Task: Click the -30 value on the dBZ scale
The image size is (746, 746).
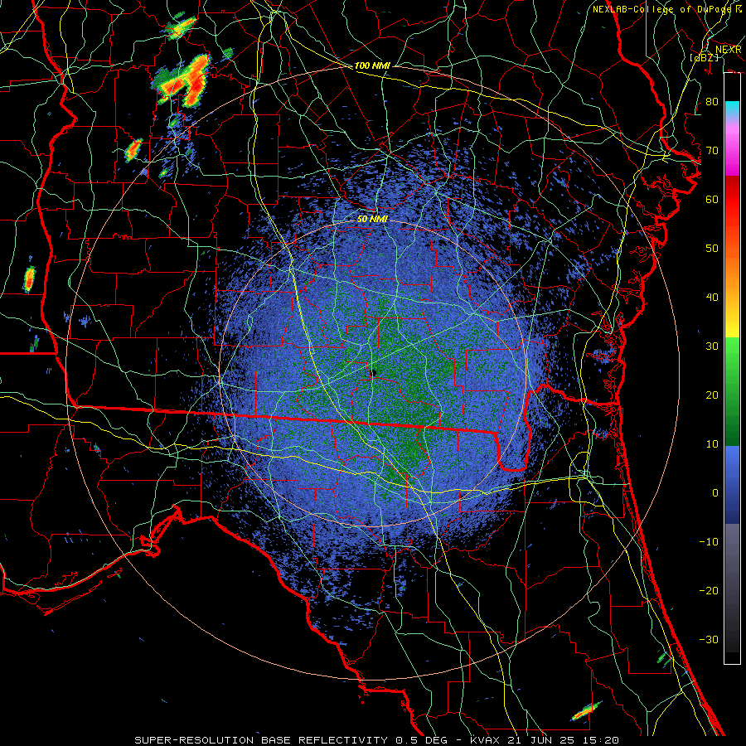Action: point(709,639)
